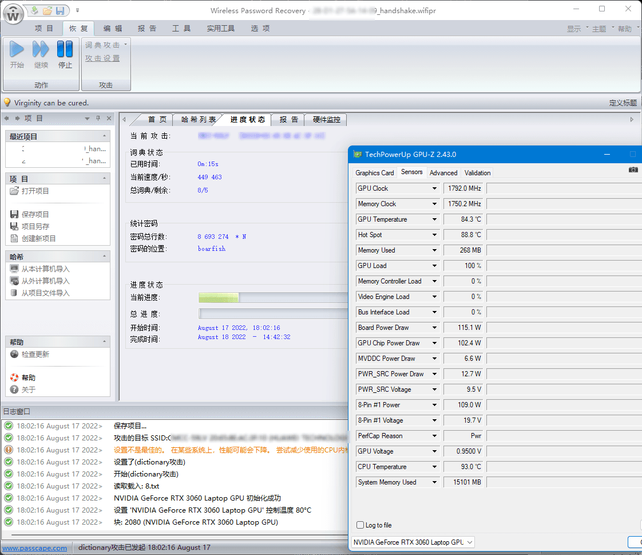Click the open-folder icon in quick access toolbar
642x555 pixels.
[47, 11]
